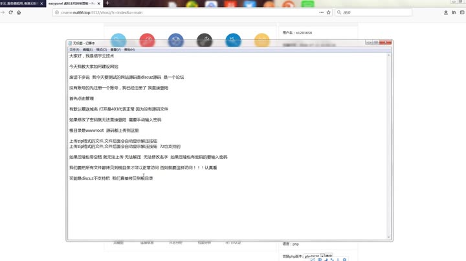Click the Notepad line '大家好，我是信宇云技术'
466x261 pixels.
click(91, 56)
